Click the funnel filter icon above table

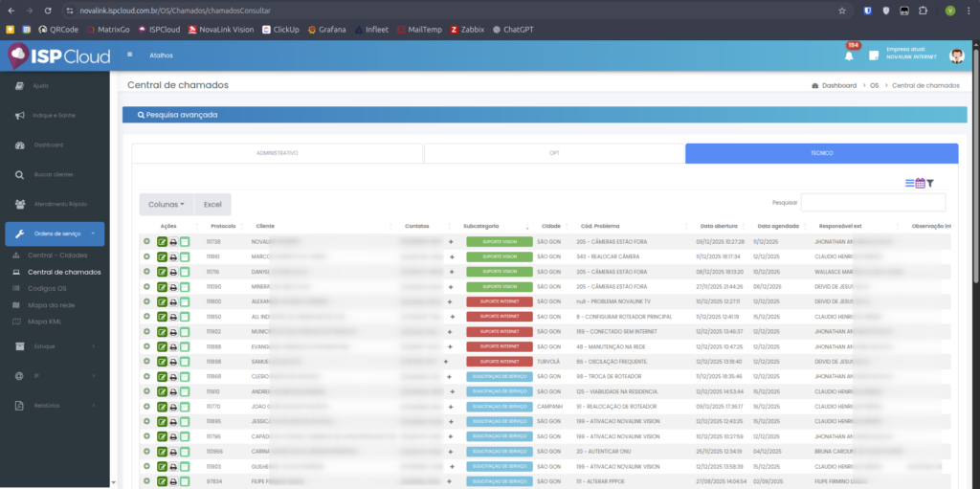pyautogui.click(x=929, y=183)
